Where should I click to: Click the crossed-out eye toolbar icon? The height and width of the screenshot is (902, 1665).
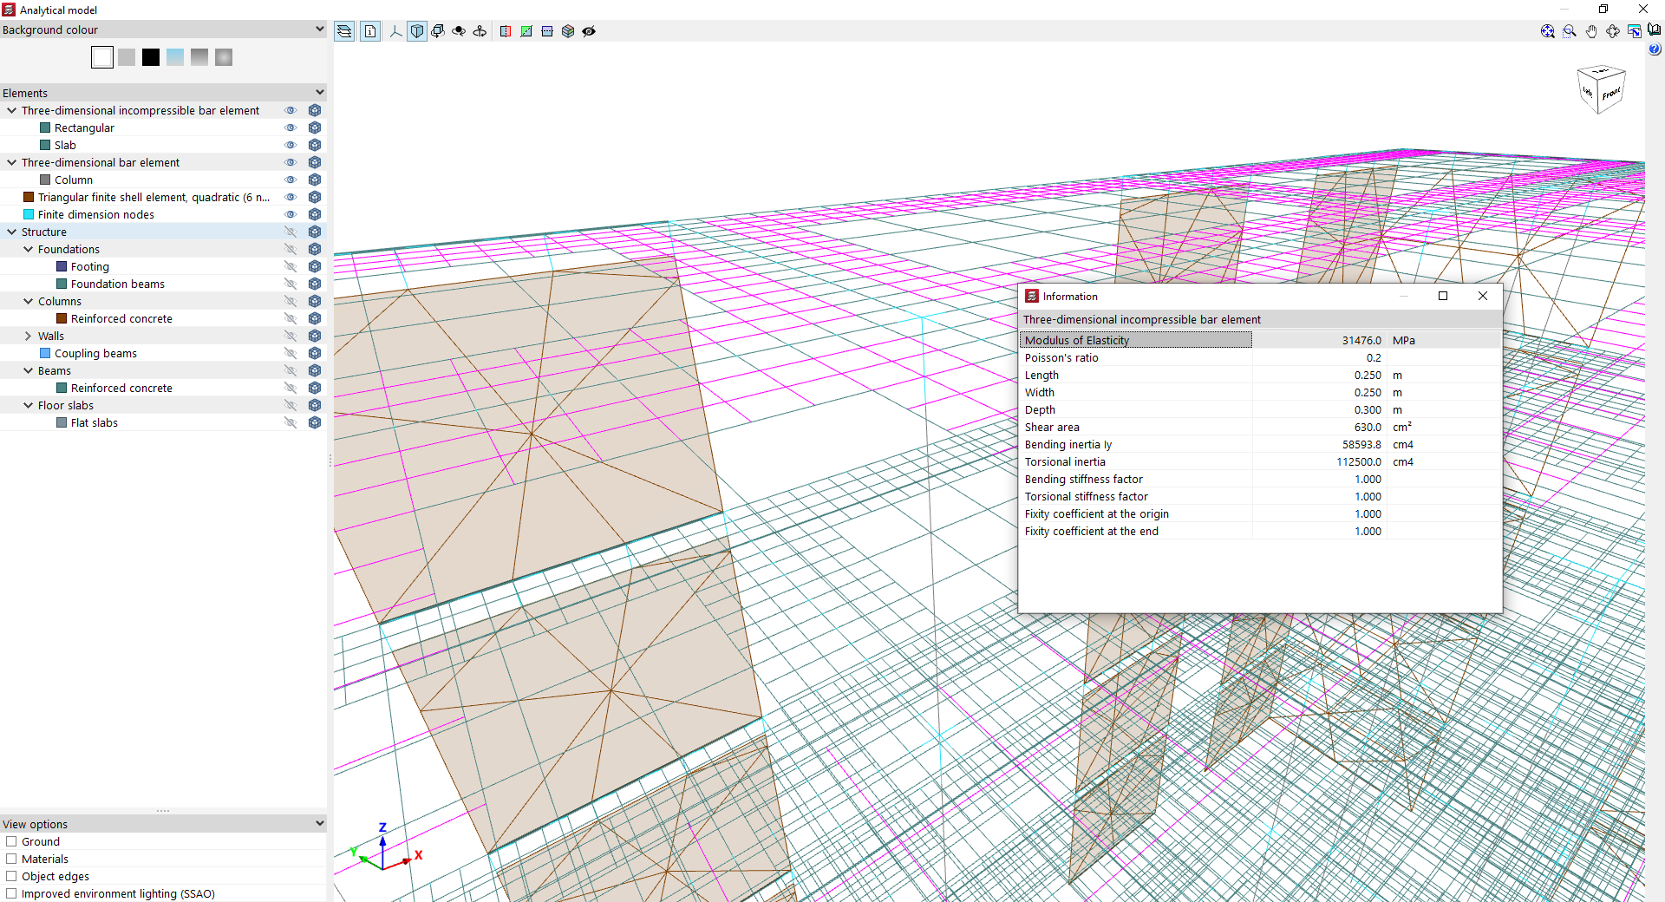coord(589,31)
